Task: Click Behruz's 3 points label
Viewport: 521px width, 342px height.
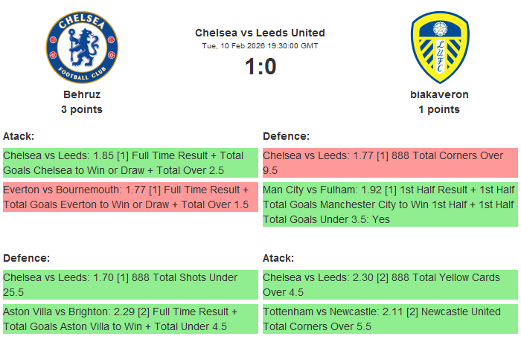Action: (x=82, y=109)
